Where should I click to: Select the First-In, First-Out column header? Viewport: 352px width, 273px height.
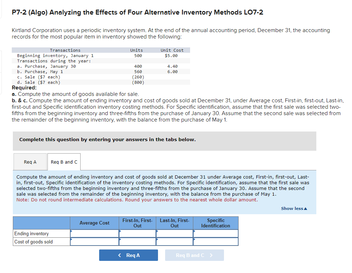(138, 223)
